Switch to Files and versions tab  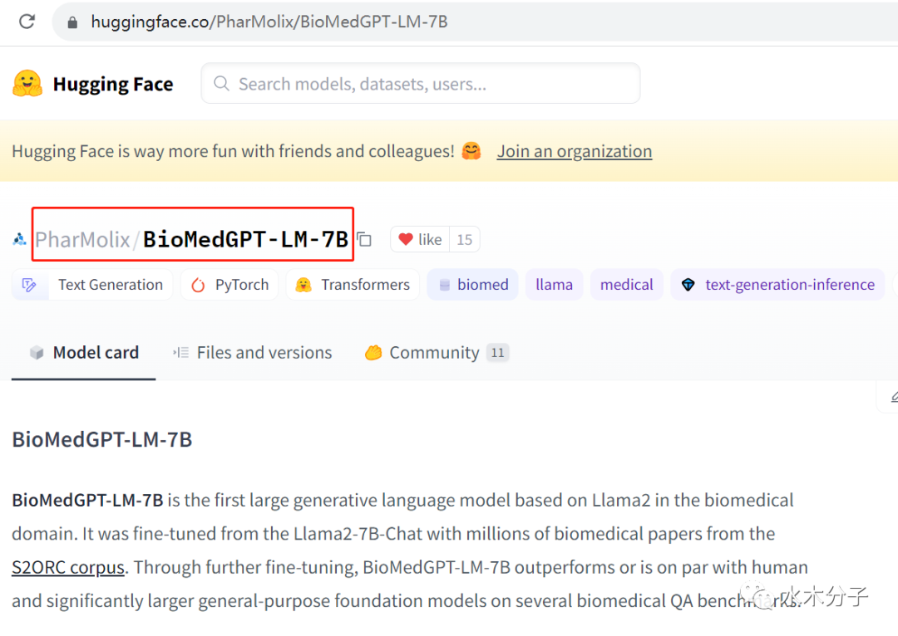click(253, 352)
